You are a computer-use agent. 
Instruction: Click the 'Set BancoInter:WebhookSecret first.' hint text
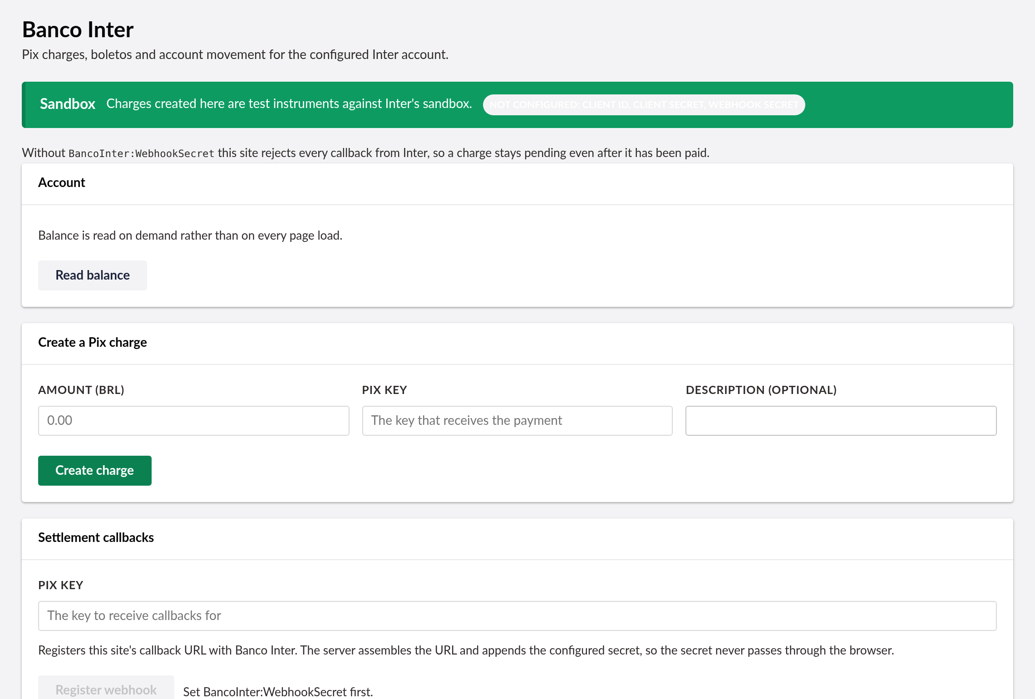(x=278, y=692)
